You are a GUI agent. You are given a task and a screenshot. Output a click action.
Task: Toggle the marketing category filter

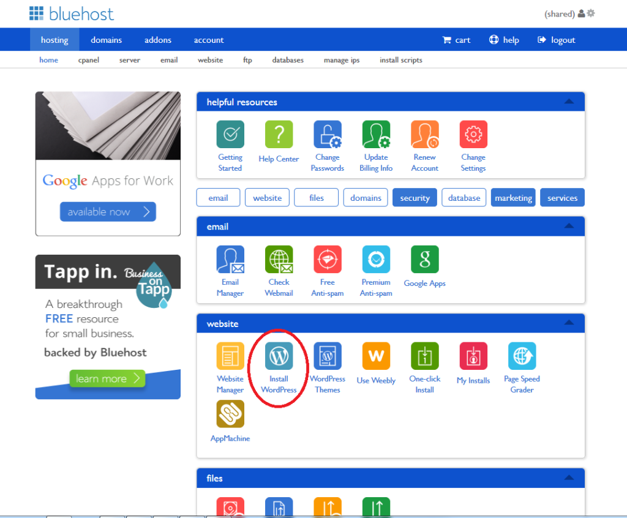(514, 198)
